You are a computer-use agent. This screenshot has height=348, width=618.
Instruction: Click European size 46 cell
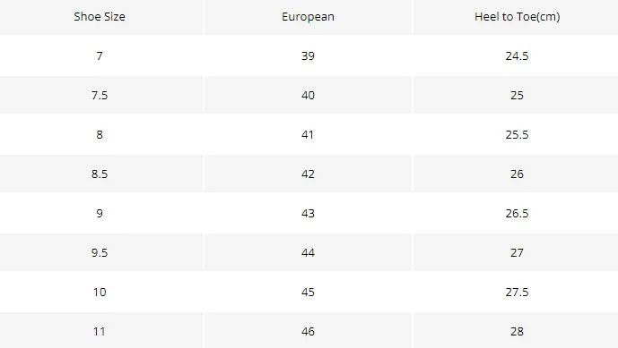(x=308, y=331)
